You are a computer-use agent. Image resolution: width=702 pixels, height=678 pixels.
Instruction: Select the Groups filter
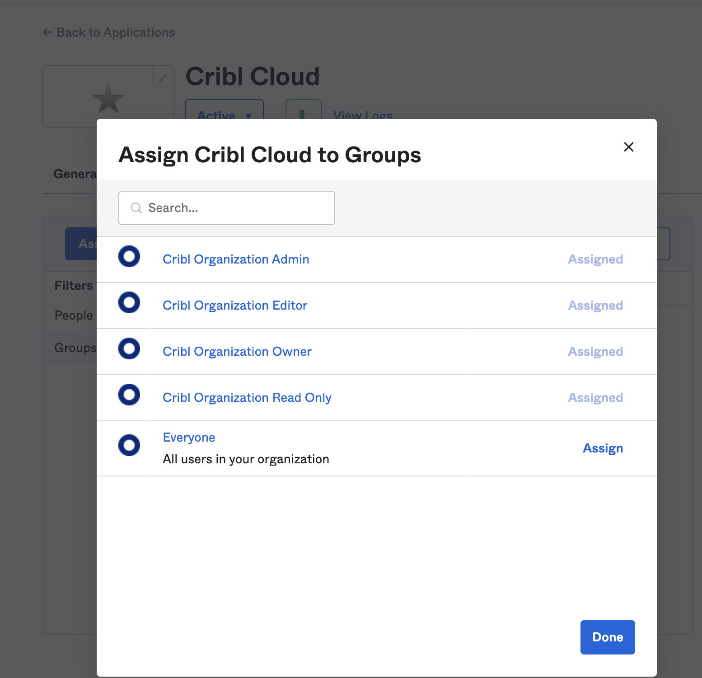click(x=75, y=348)
